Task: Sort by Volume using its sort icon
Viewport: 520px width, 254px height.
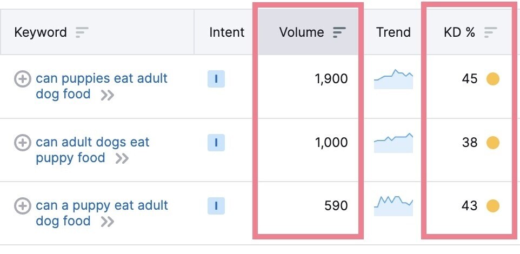Action: (339, 32)
